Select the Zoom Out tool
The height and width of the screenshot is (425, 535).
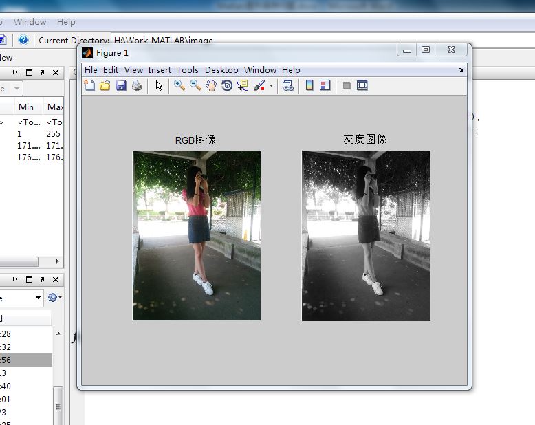coord(195,85)
